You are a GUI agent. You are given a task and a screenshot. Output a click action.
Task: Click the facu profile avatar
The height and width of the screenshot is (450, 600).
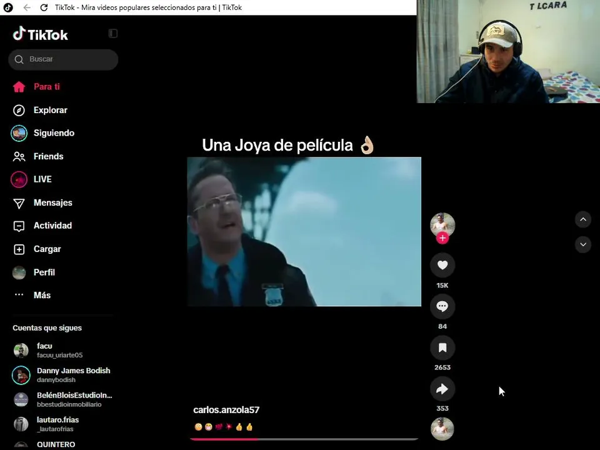click(x=21, y=351)
